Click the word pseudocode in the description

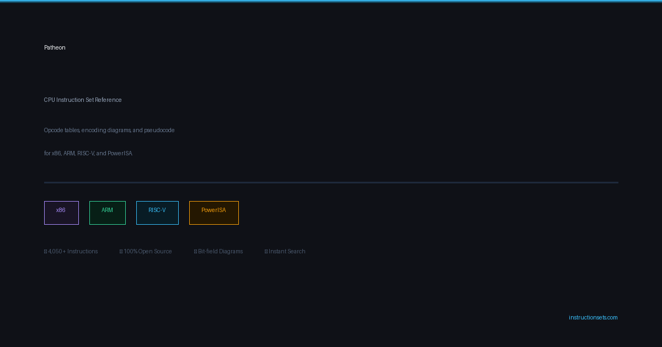pos(159,131)
